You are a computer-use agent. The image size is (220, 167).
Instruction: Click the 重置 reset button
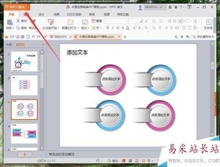97,21
